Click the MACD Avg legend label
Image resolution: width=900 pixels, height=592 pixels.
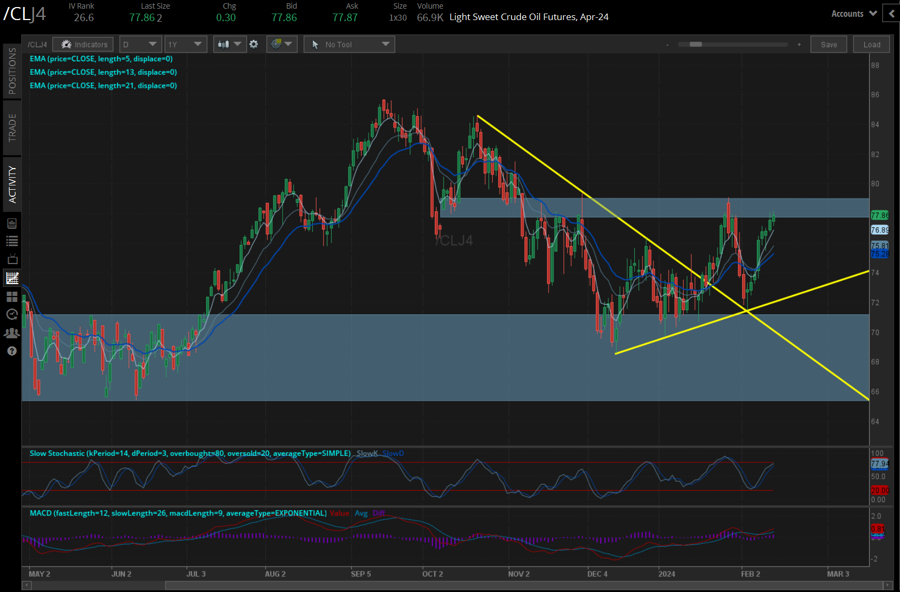[361, 513]
